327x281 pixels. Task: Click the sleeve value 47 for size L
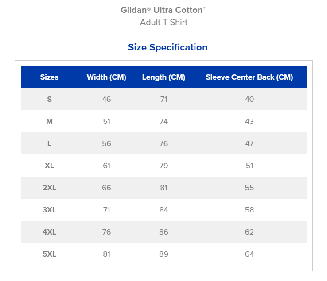click(249, 143)
